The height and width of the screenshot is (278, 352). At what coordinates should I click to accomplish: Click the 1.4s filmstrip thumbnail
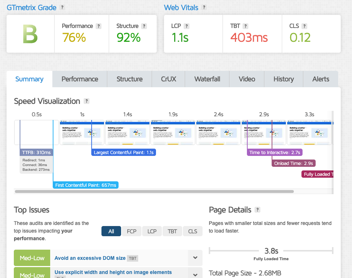click(128, 132)
